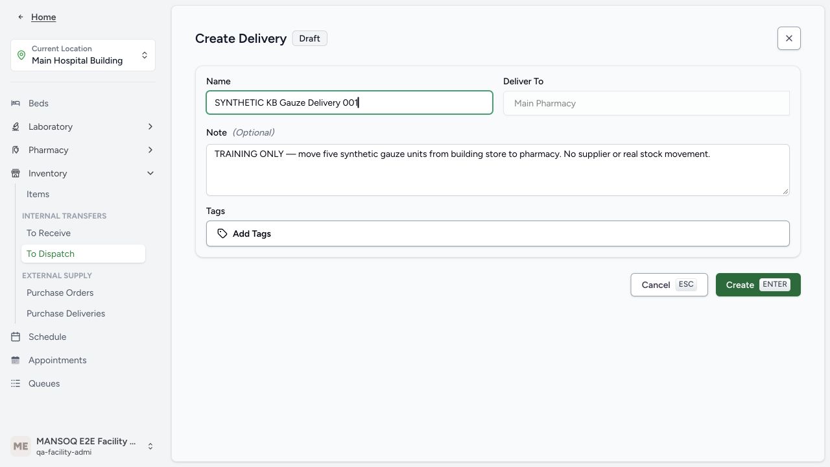The image size is (830, 467).
Task: Click the ME user avatar
Action: (21, 446)
